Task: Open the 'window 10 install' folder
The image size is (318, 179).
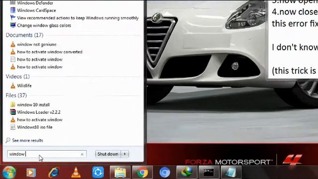Action: 33,105
